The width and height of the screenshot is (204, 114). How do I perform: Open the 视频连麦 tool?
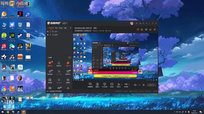coord(50,72)
